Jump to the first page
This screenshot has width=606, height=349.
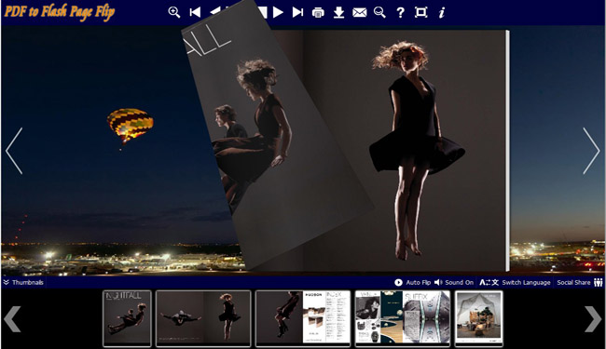195,12
